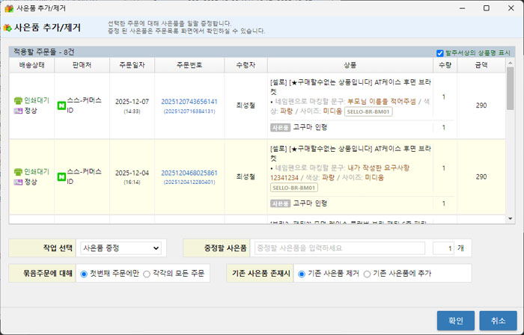The width and height of the screenshot is (524, 335).
Task: Minimize the 사은품 추가/제거 window
Action: coord(463,8)
